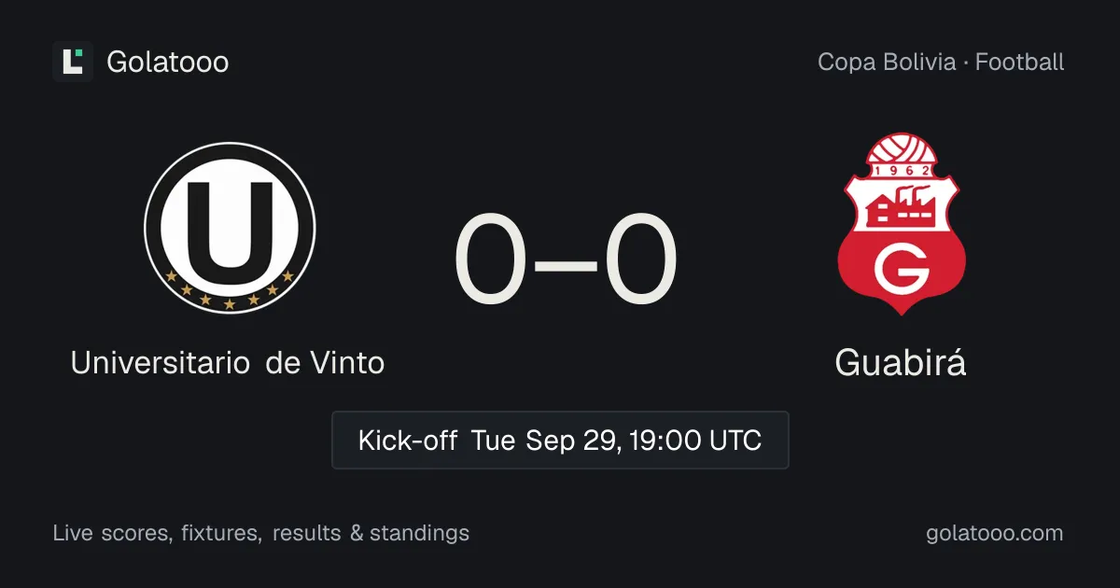The image size is (1120, 588).
Task: Open the Copa Bolivia · Football label
Action: pyautogui.click(x=941, y=63)
